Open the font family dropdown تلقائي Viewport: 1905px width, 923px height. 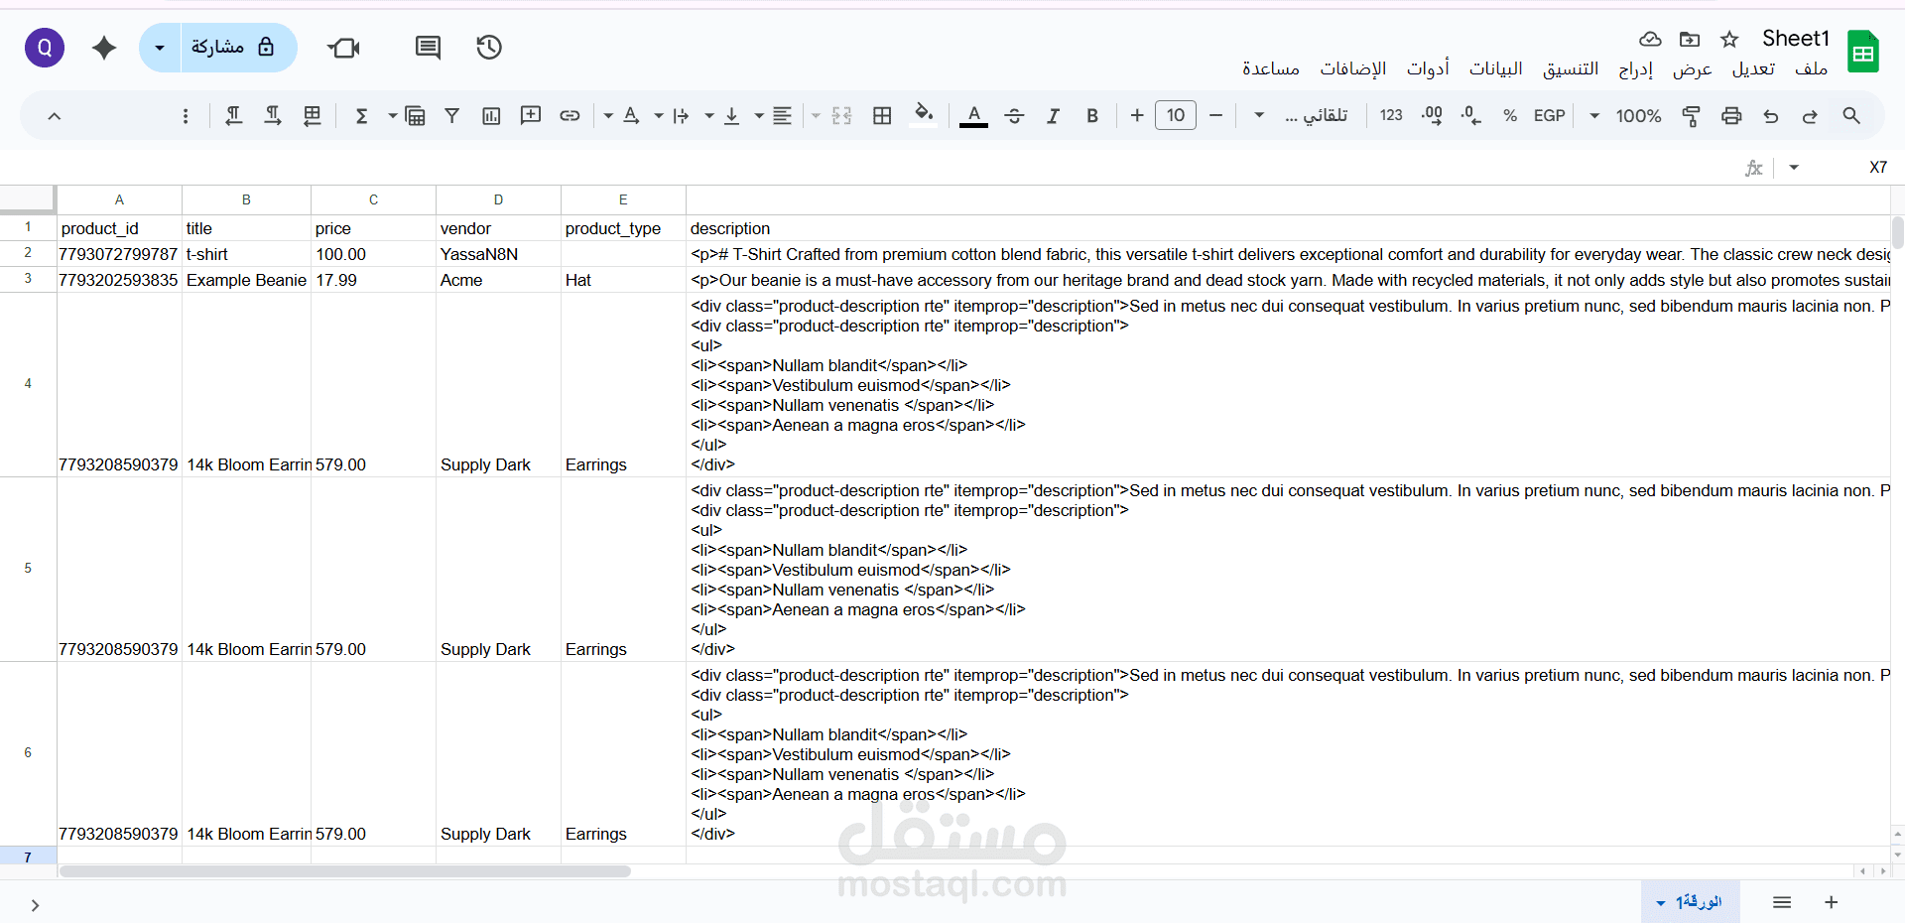pos(1304,116)
